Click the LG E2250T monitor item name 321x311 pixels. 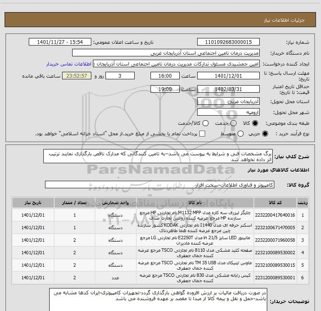coord(195,240)
